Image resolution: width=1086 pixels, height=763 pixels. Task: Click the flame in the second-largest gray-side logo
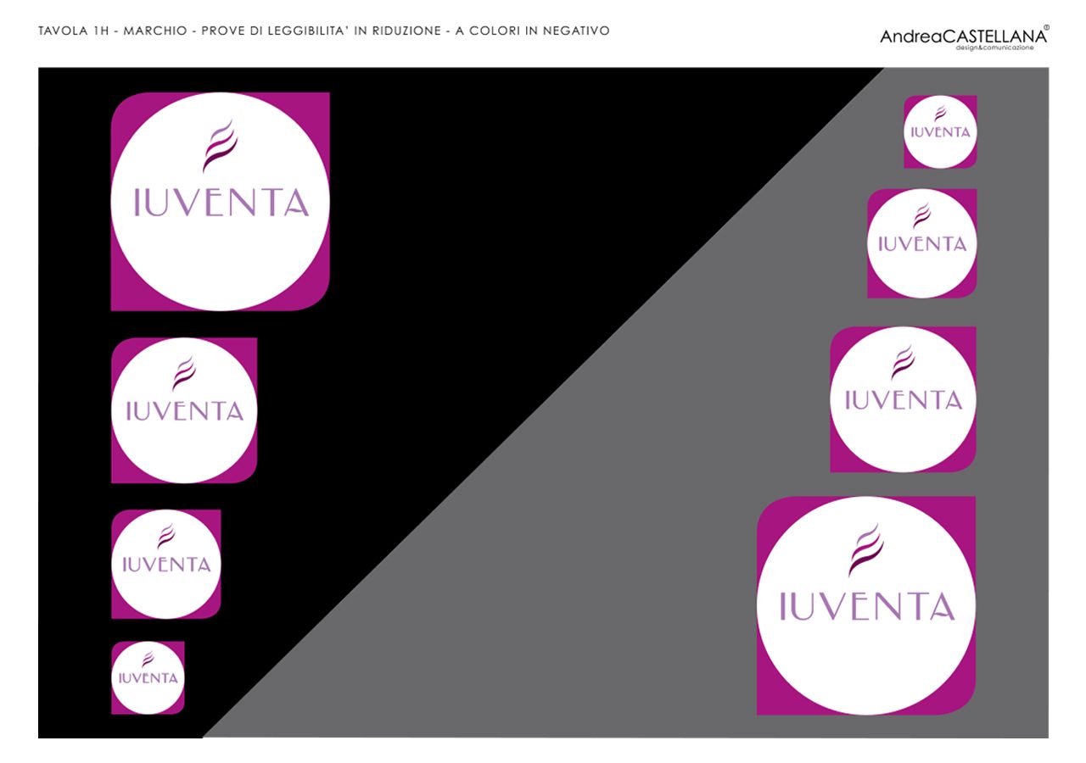pyautogui.click(x=903, y=363)
